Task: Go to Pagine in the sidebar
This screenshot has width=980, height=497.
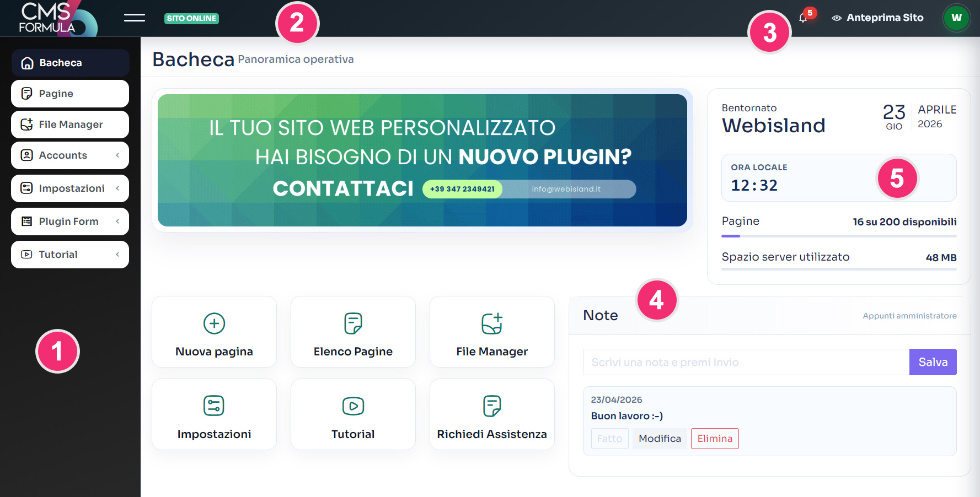Action: click(x=70, y=94)
